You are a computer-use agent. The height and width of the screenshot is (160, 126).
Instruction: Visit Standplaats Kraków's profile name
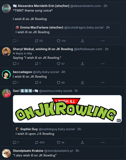(28, 151)
